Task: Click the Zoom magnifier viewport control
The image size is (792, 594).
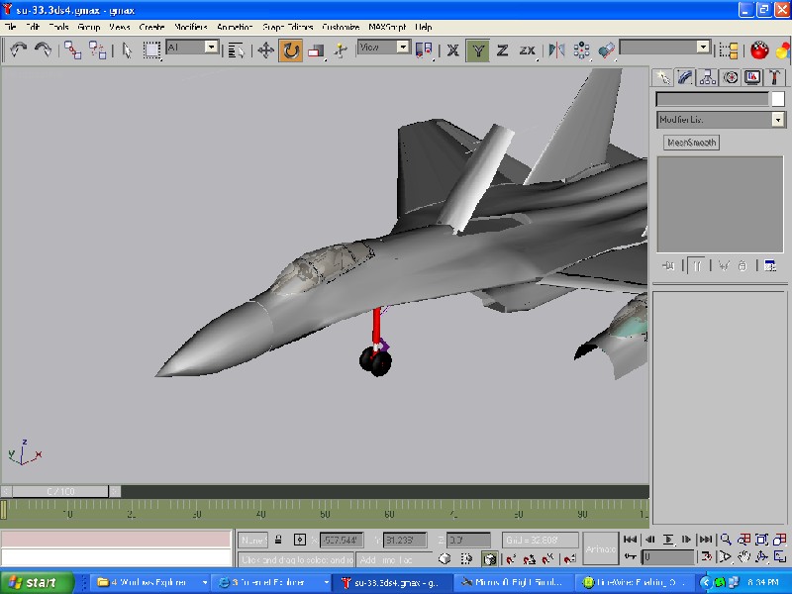Action: [x=726, y=540]
